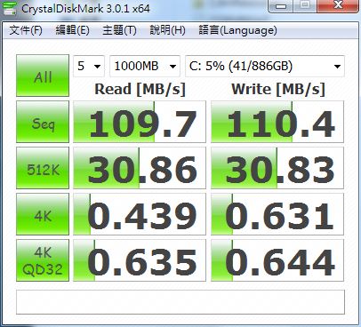Image resolution: width=361 pixels, height=327 pixels.
Task: Open the 說明(H) help menu
Action: (167, 30)
